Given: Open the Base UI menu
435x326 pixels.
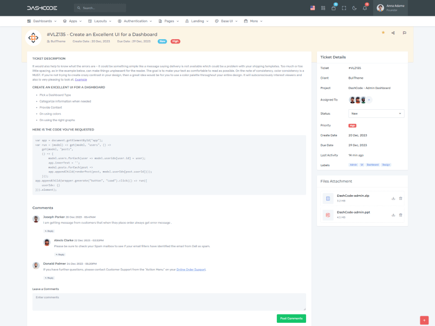Looking at the screenshot, I should (226, 21).
